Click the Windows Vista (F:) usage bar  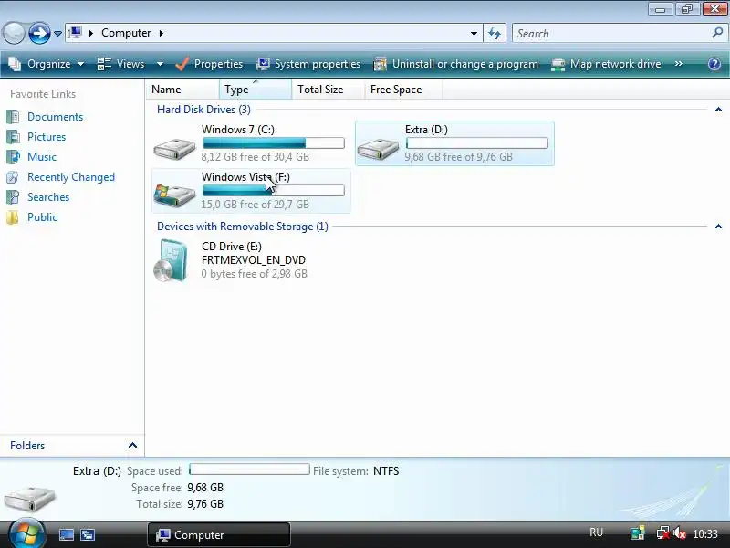point(273,191)
